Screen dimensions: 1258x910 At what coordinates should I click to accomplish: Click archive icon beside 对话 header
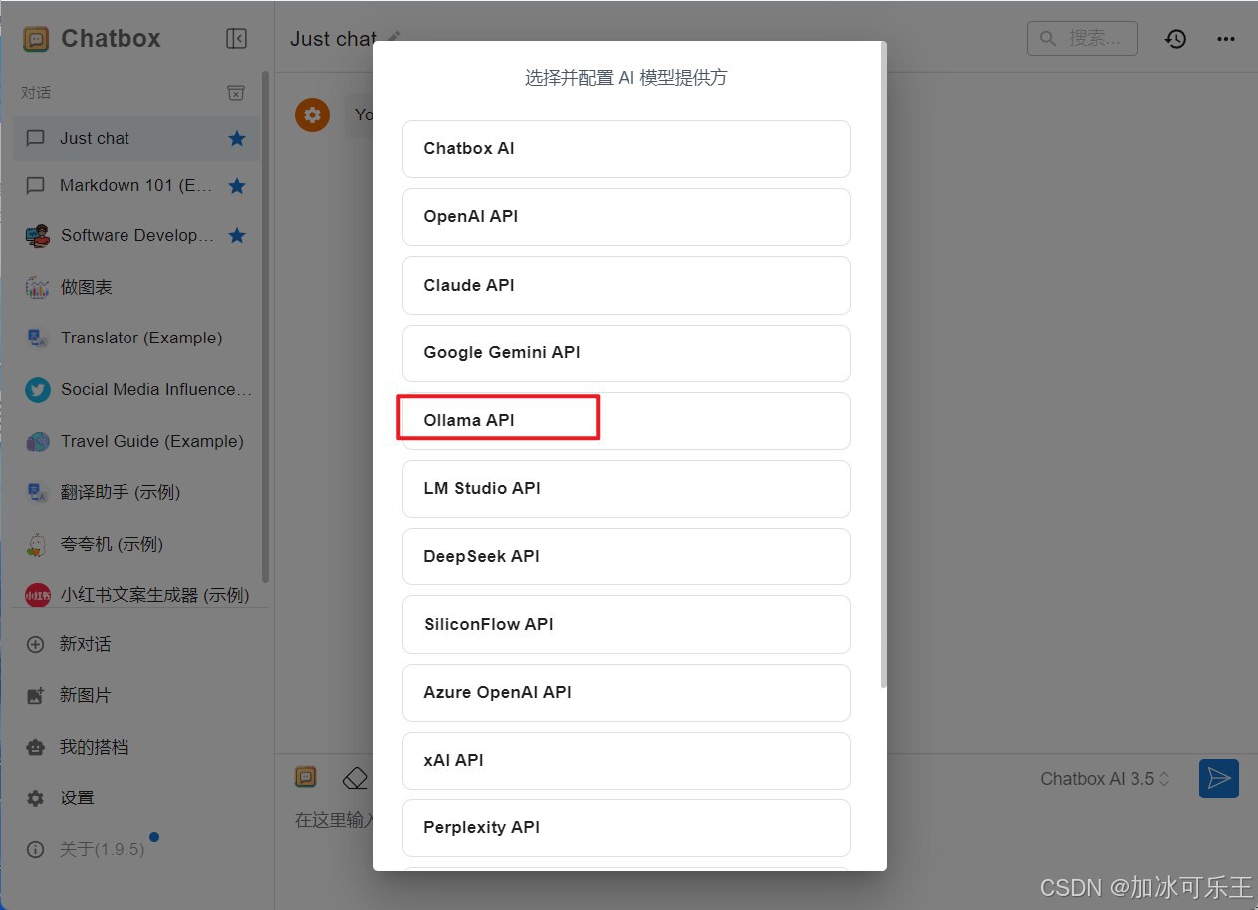click(236, 93)
